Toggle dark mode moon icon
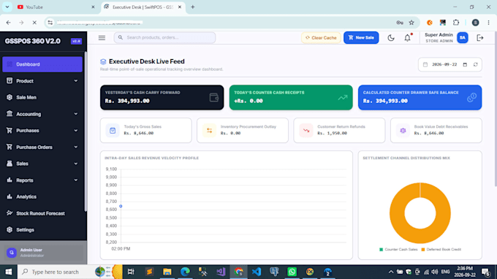497x279 pixels. [391, 38]
